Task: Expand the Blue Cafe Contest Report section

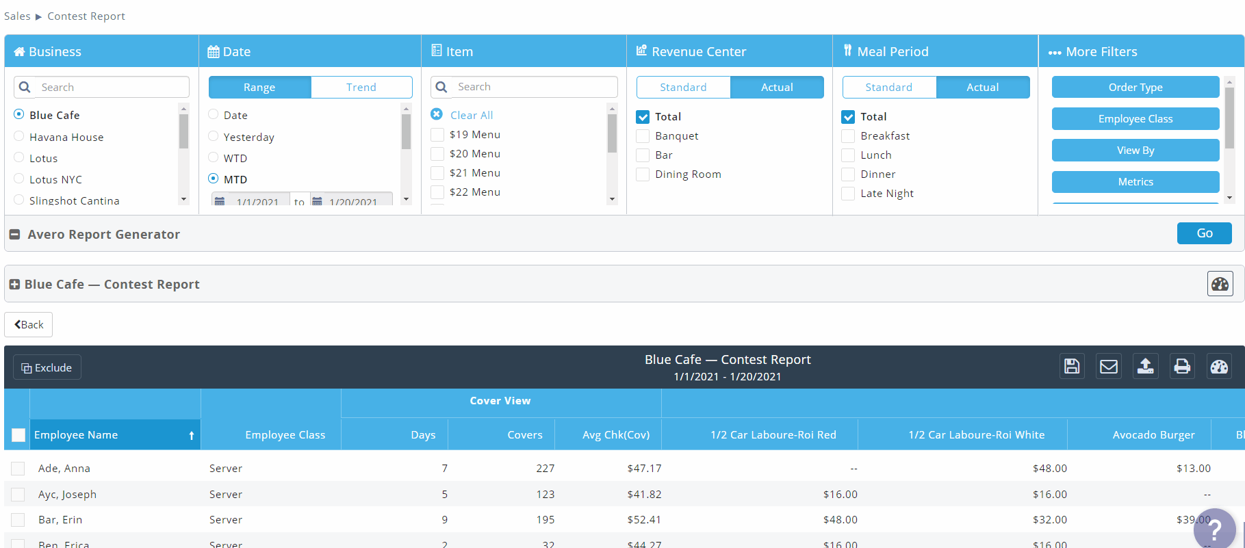Action: pyautogui.click(x=14, y=285)
